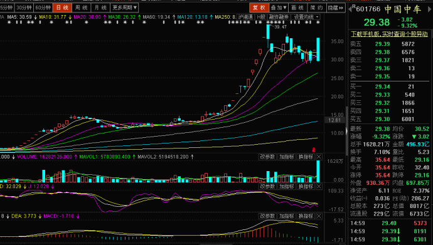Click 换指标 in the KDJ panel
This screenshot has width=433, height=245.
(306, 187)
